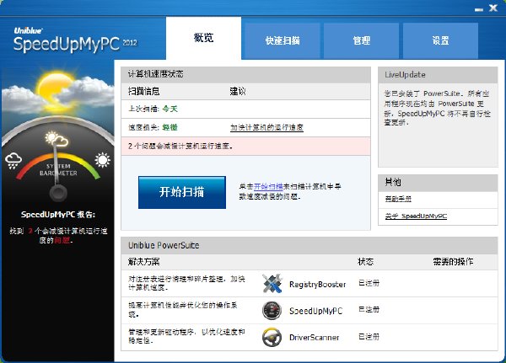Image resolution: width=506 pixels, height=363 pixels.
Task: Open the 管理 tab
Action: click(362, 40)
